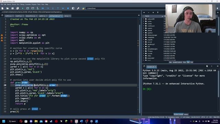This screenshot has height=124, width=220.
Task: Open a file using the folder icon
Action: [x=8, y=8]
